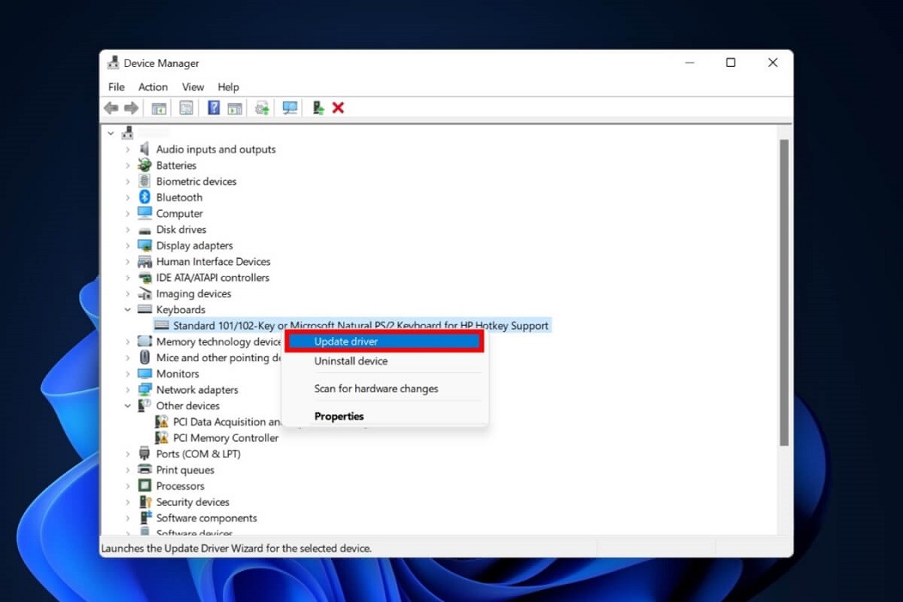Open Properties from the context menu

point(339,415)
